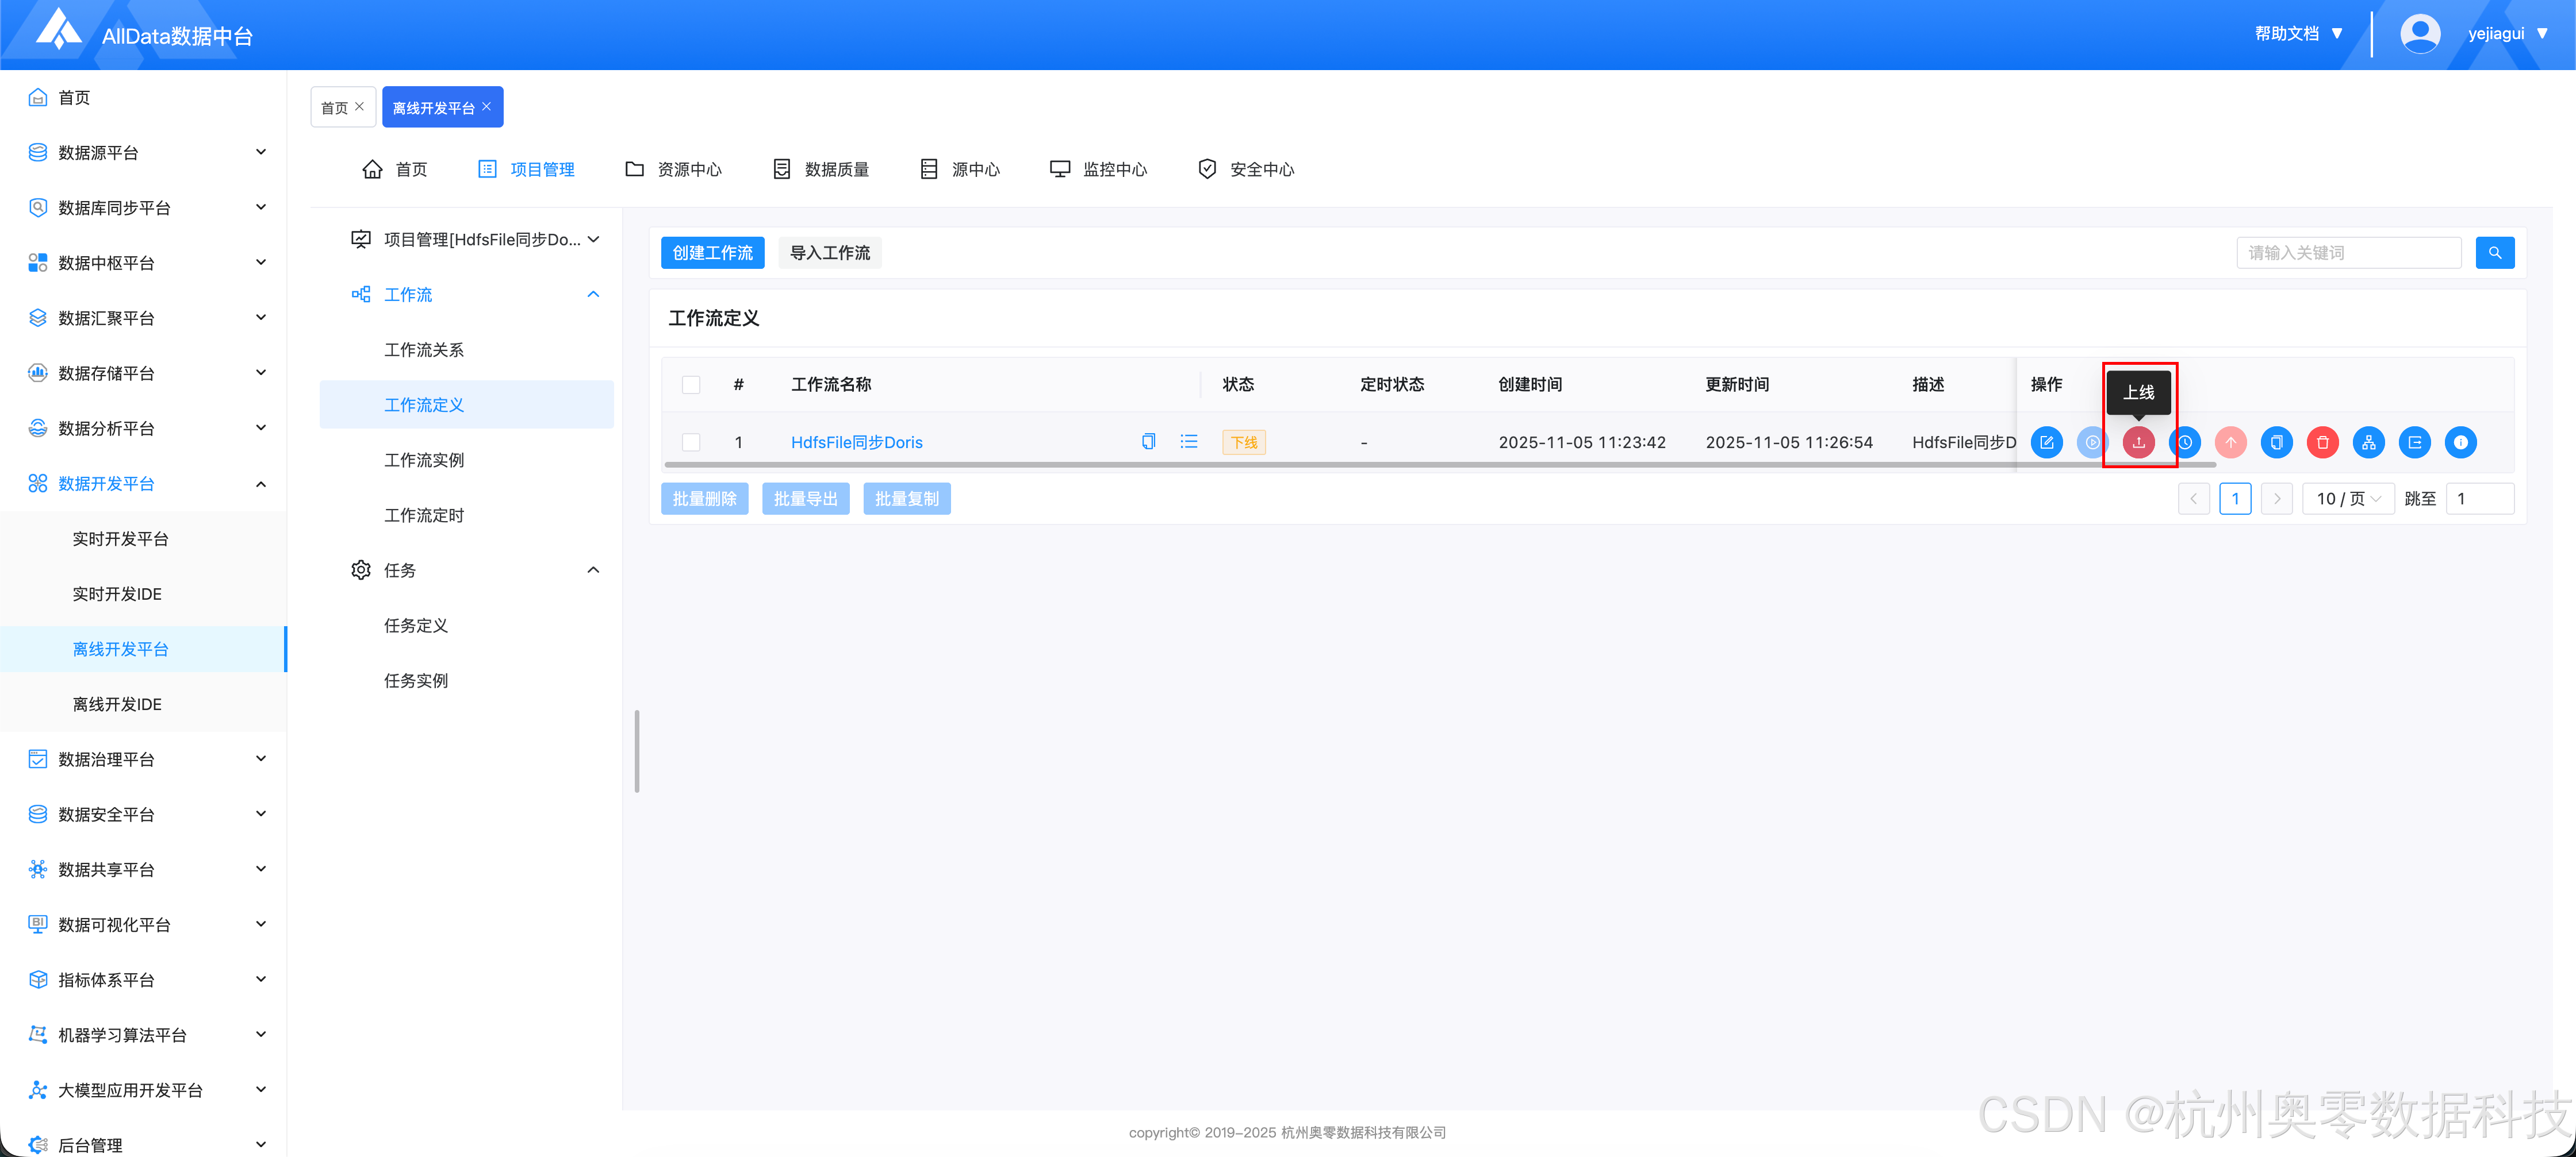
Task: Click the export workflow icon
Action: (2415, 442)
